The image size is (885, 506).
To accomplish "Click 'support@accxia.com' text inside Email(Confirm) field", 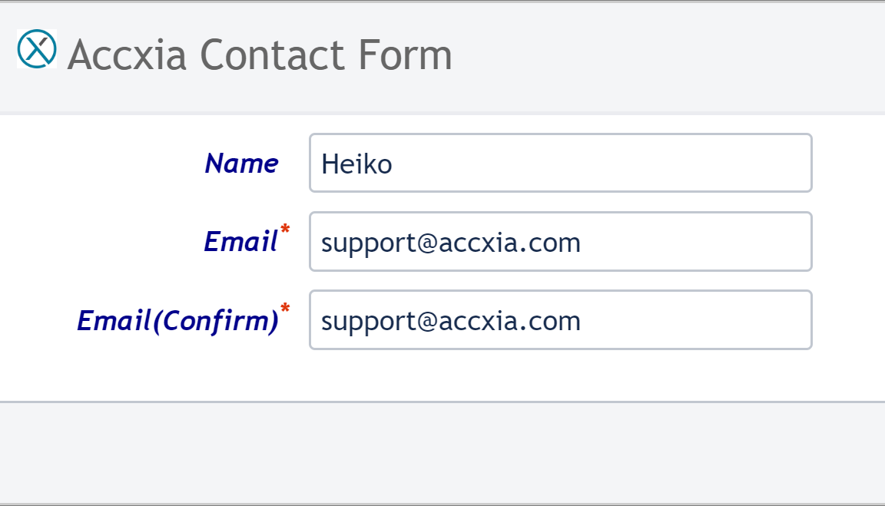I will click(451, 322).
